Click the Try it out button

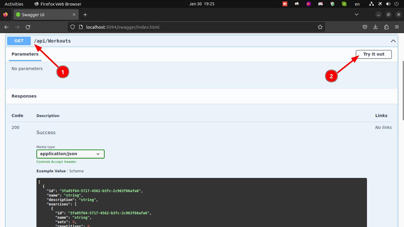coord(373,54)
